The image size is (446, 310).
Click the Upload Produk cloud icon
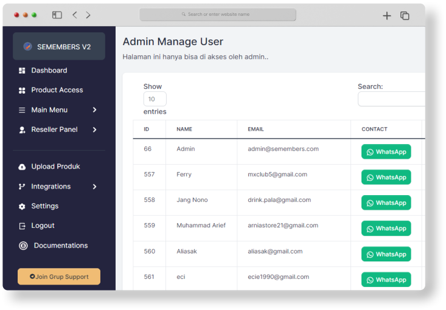(x=23, y=167)
